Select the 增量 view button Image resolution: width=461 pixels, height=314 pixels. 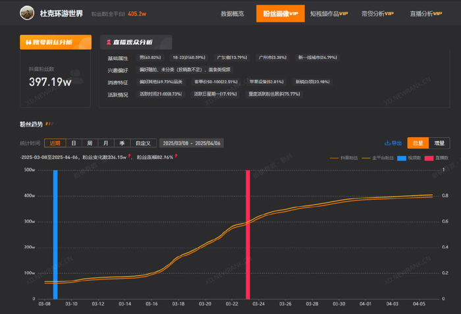click(x=439, y=143)
